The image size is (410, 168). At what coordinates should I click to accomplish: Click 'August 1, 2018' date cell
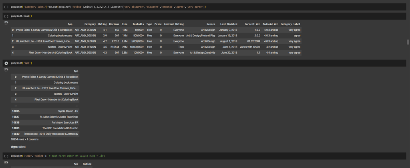tap(229, 41)
